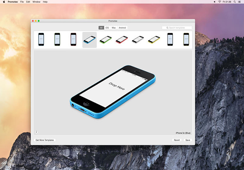The height and width of the screenshot is (170, 244).
Task: Open Notification Center from the menu bar
Action: 239,2
